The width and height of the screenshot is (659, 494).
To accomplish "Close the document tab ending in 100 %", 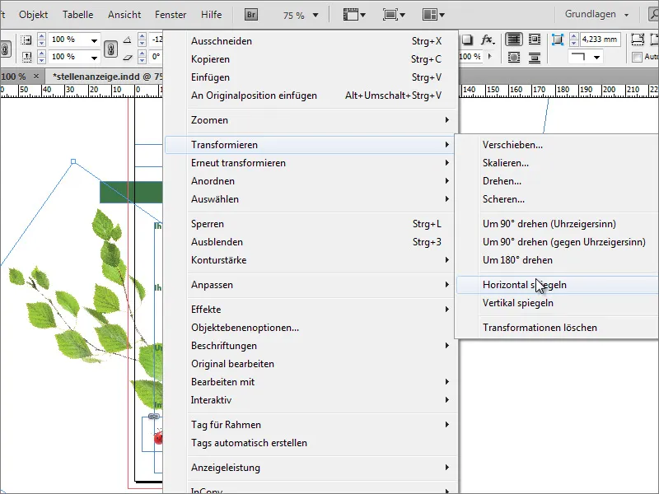I will tap(36, 76).
